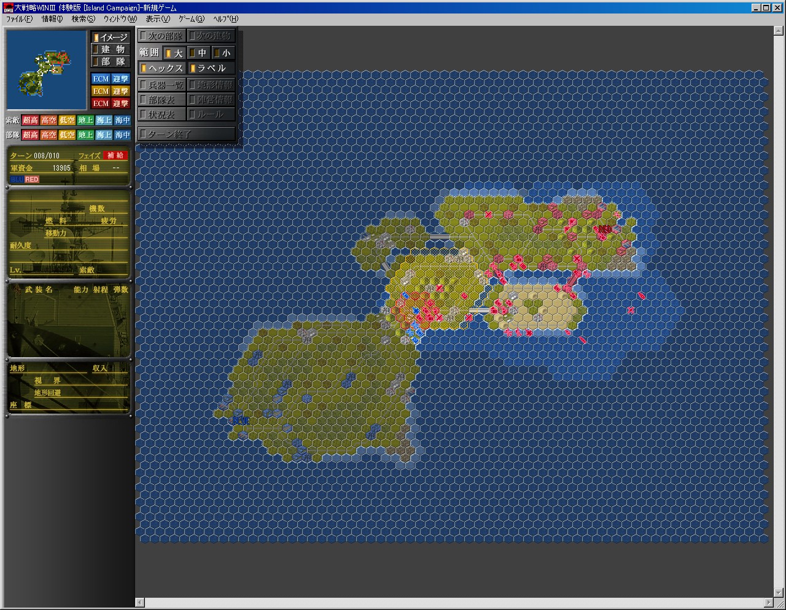Open the 部隊表 table
The height and width of the screenshot is (610, 786).
click(162, 99)
